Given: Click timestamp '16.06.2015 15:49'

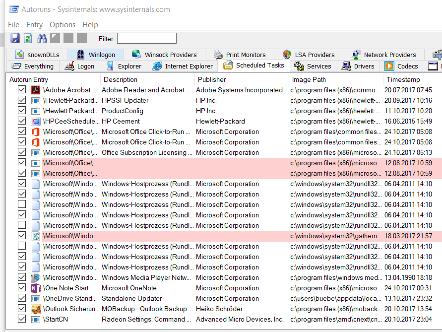Looking at the screenshot, I should 408,121.
